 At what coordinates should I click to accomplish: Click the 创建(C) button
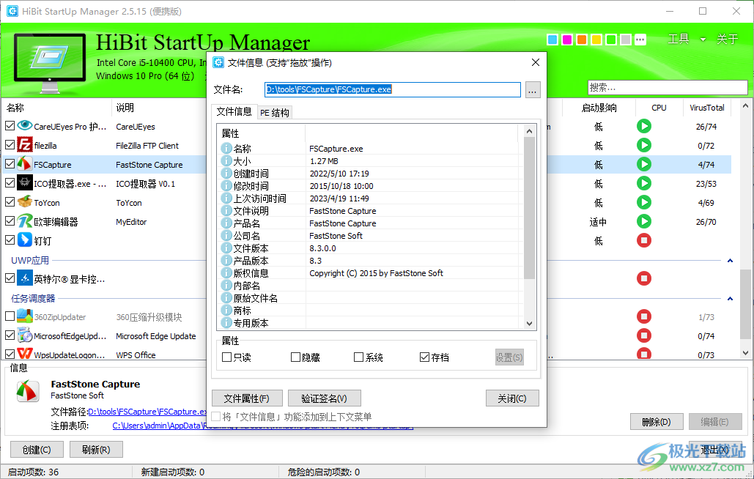point(37,450)
